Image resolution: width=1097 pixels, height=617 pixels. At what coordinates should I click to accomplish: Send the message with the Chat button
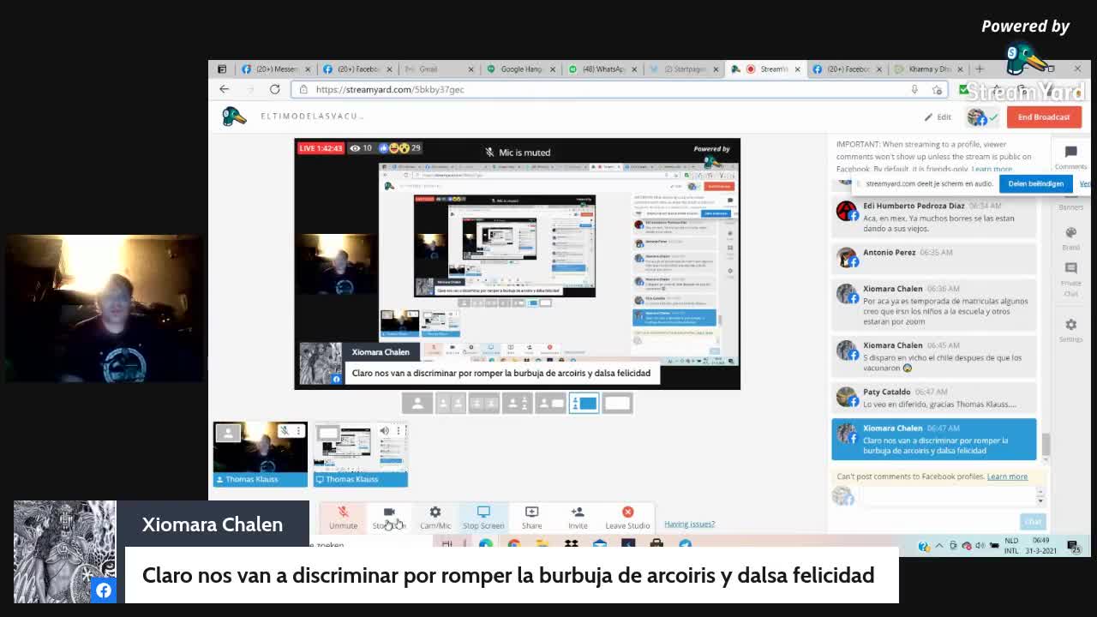pyautogui.click(x=1033, y=521)
